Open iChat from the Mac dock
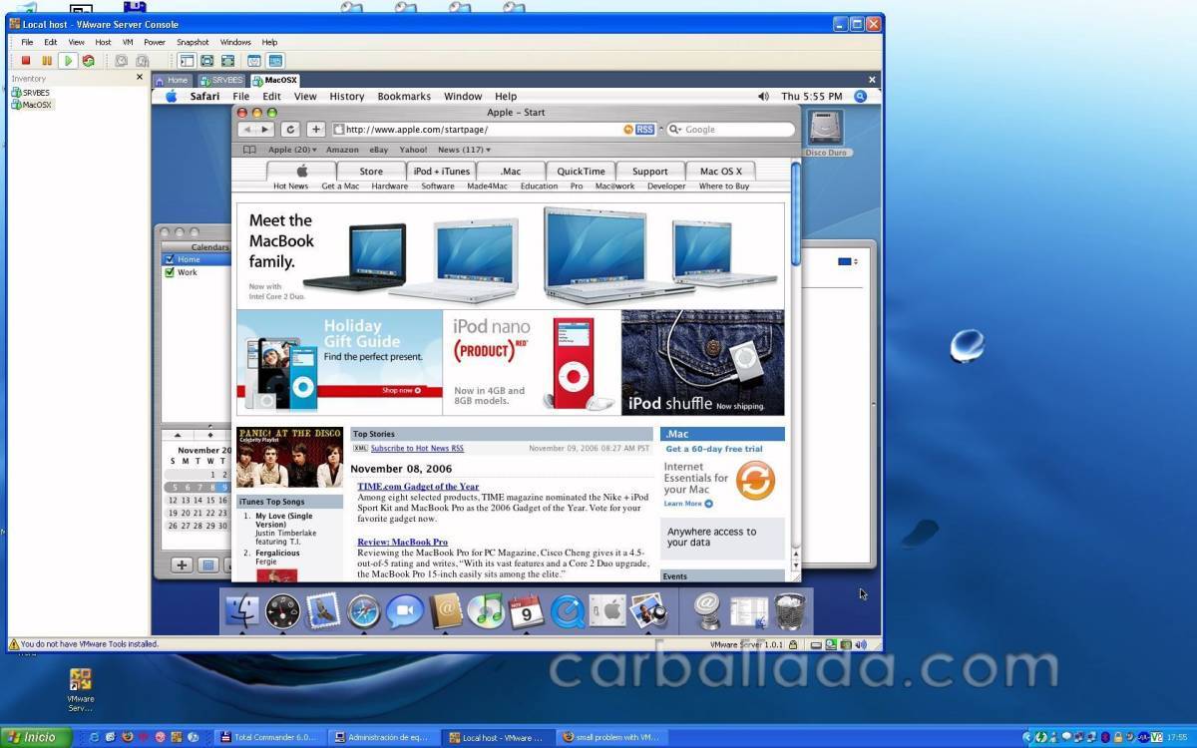 (x=404, y=610)
